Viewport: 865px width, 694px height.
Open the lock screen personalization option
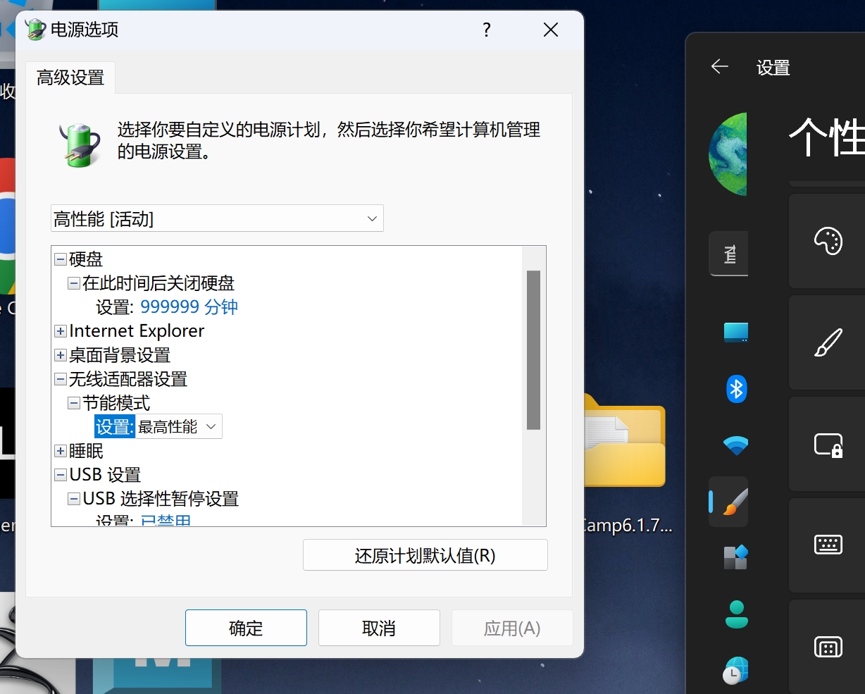pyautogui.click(x=828, y=445)
